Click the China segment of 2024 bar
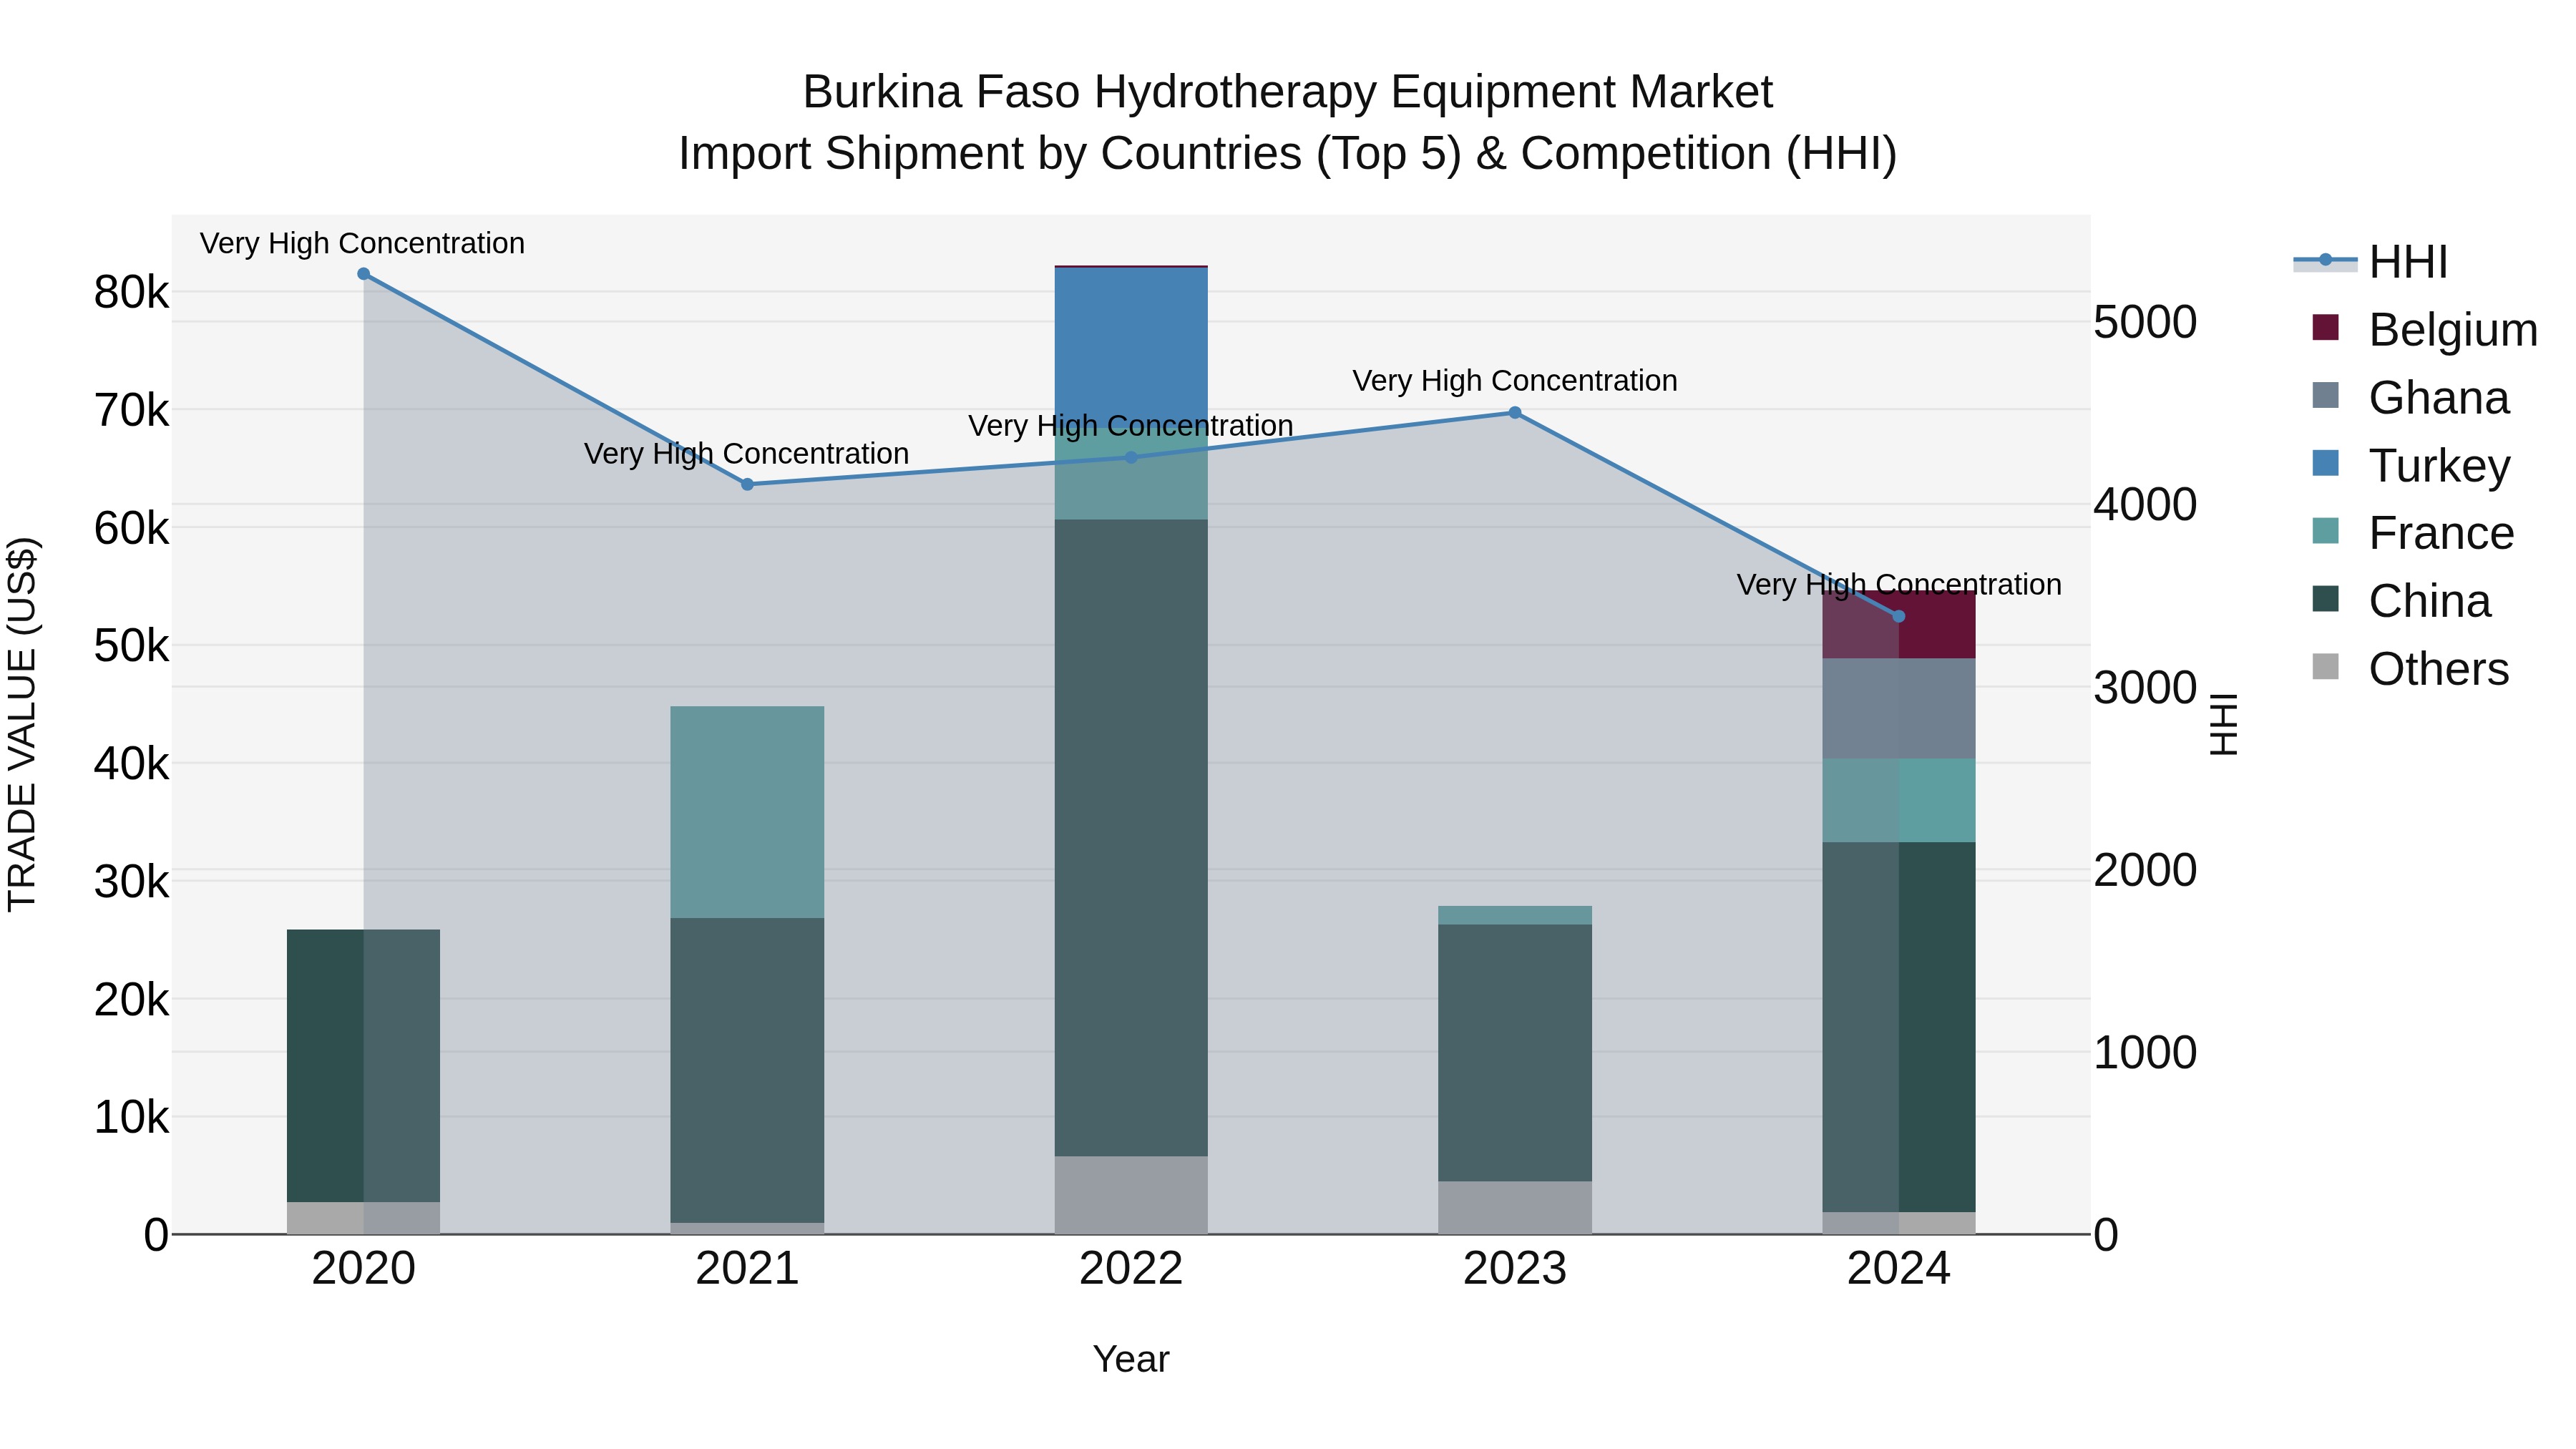The height and width of the screenshot is (1449, 2576). click(x=1899, y=1027)
